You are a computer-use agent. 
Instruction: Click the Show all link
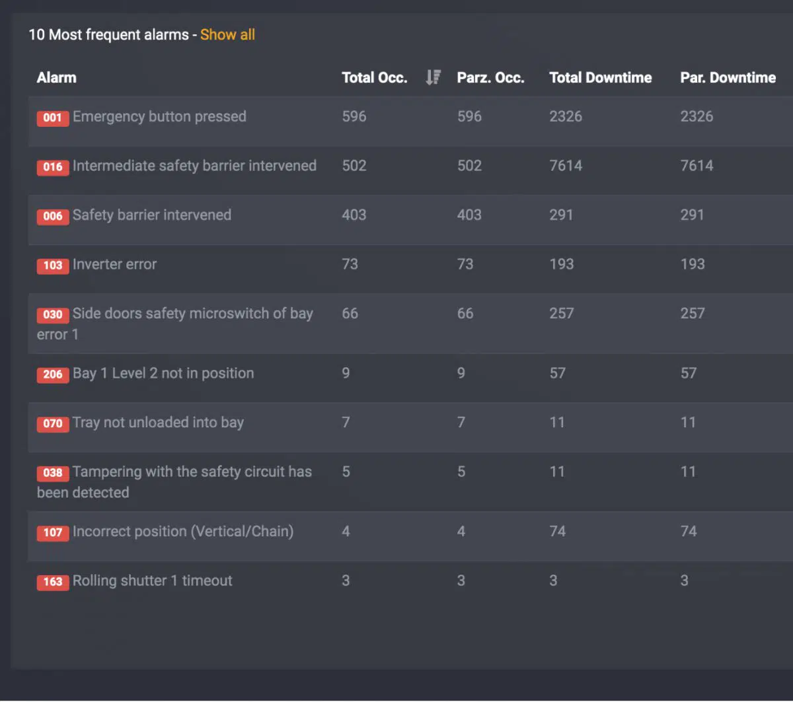coord(227,35)
